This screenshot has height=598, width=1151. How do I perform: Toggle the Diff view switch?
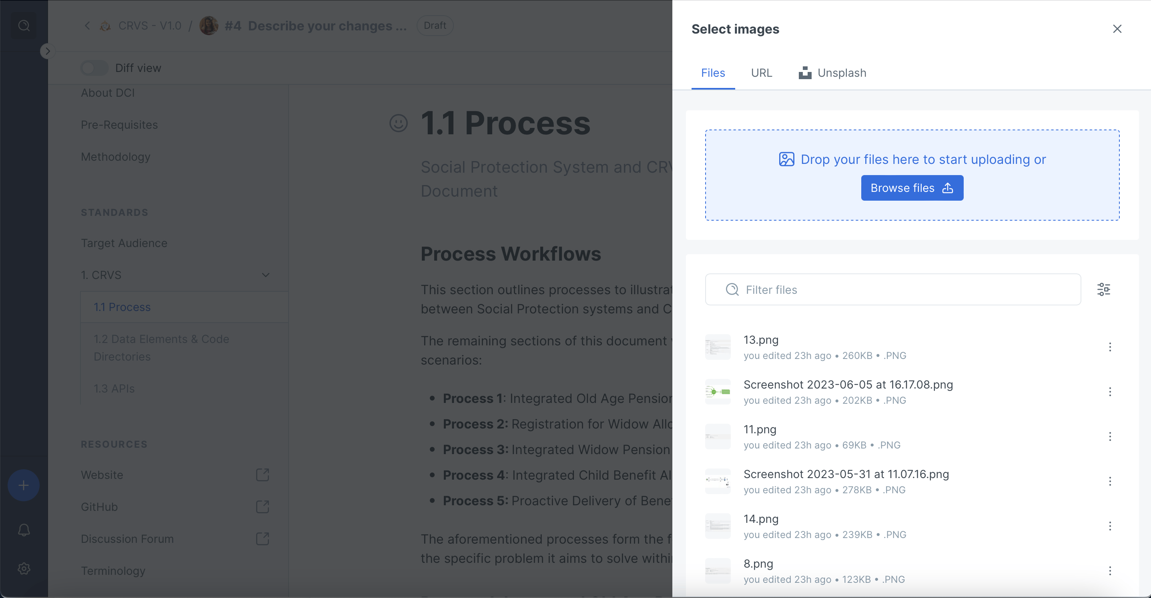94,68
